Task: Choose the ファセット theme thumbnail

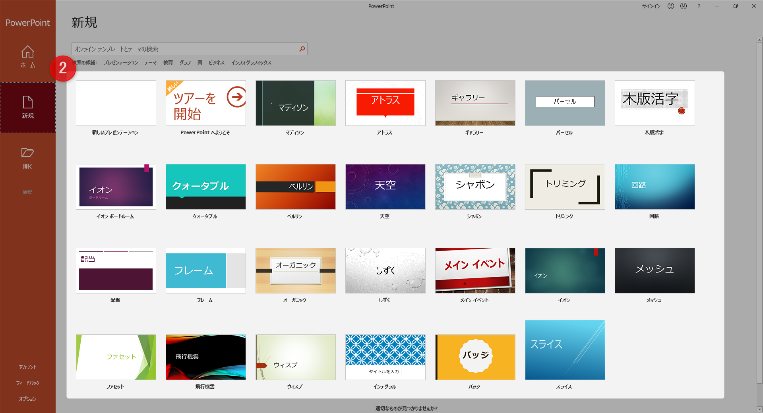Action: 116,357
